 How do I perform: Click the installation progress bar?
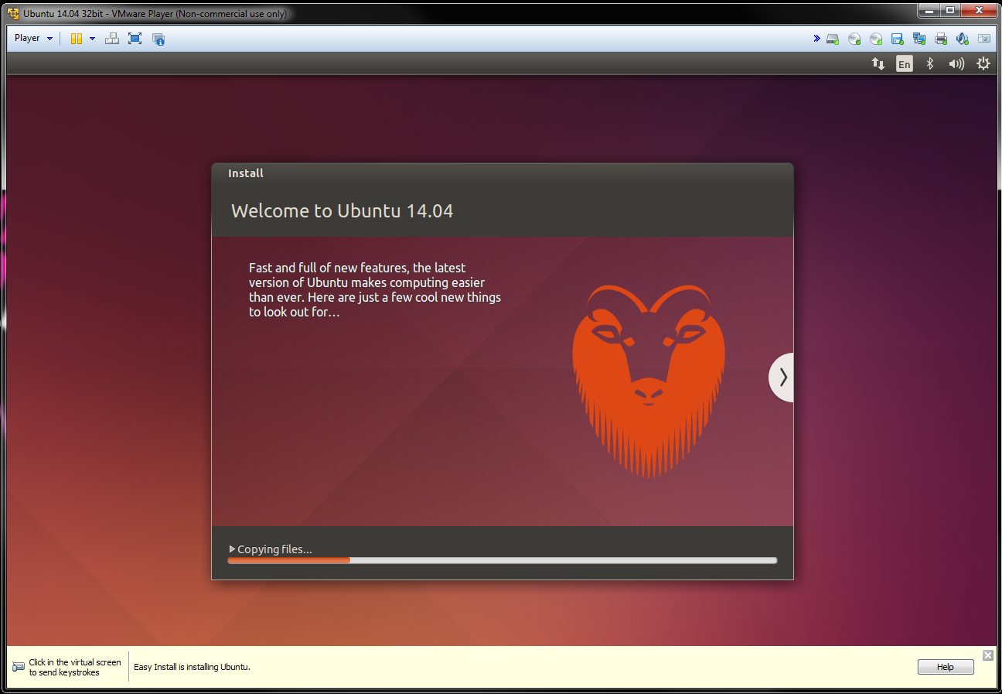[x=503, y=560]
